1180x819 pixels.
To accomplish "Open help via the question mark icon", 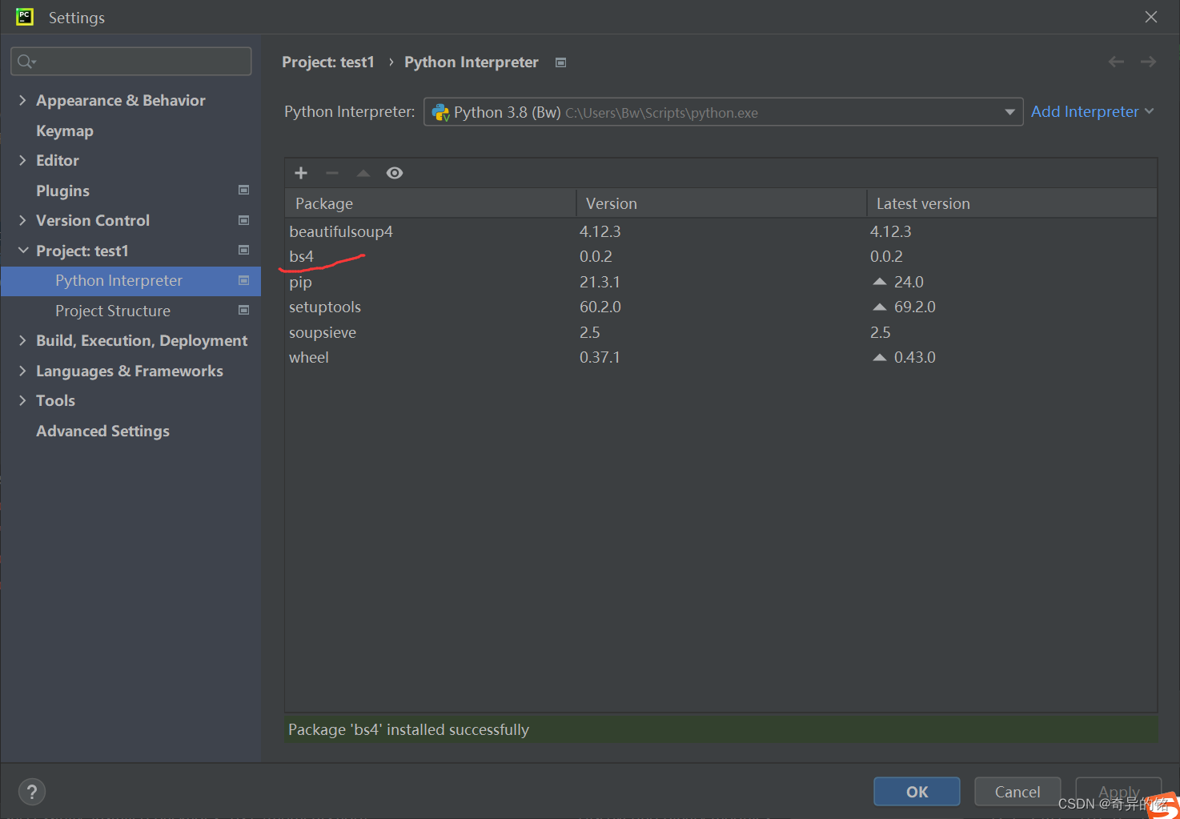I will [32, 792].
